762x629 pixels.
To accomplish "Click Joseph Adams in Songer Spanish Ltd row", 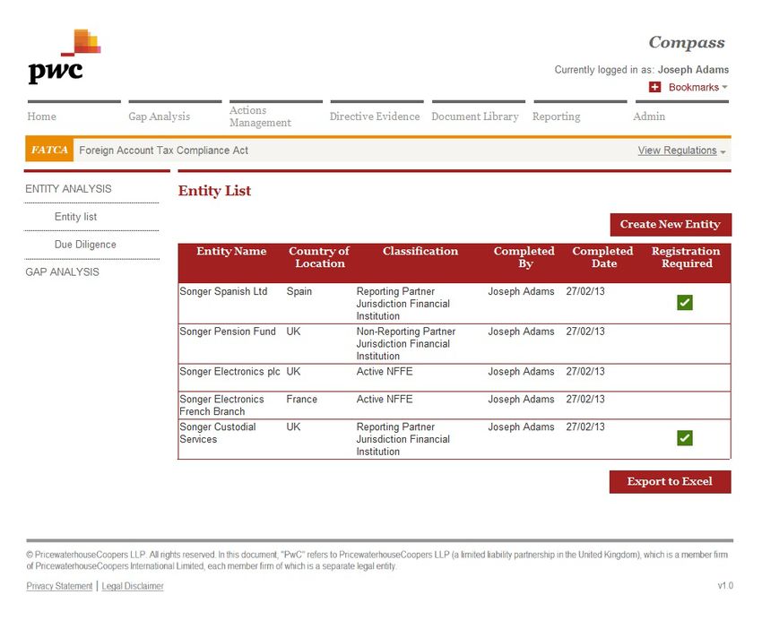I will [521, 291].
